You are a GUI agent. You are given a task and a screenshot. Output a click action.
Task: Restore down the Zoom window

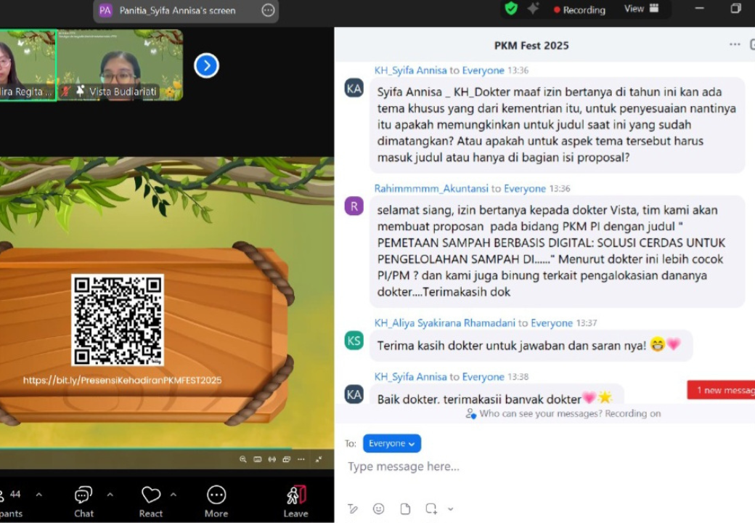[735, 8]
